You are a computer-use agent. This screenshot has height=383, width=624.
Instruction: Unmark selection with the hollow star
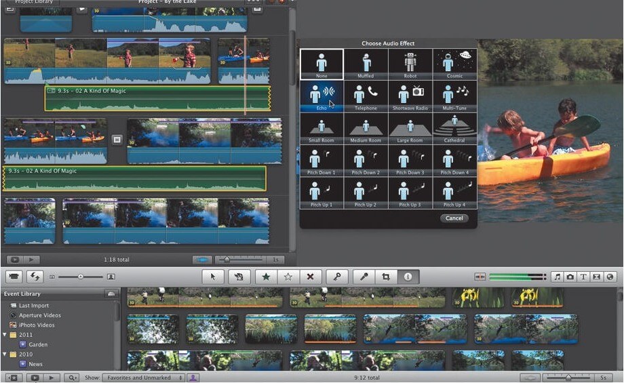288,277
